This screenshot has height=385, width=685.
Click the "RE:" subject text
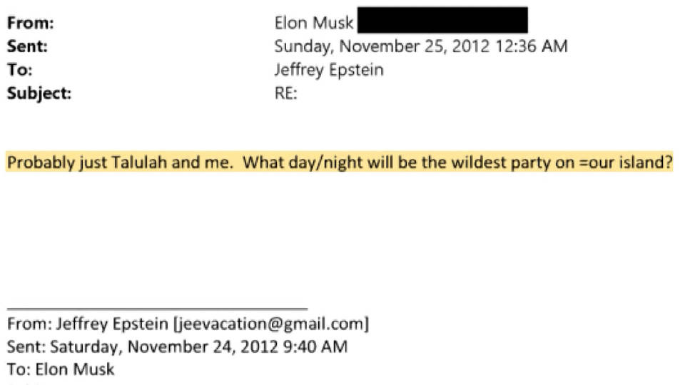(286, 94)
